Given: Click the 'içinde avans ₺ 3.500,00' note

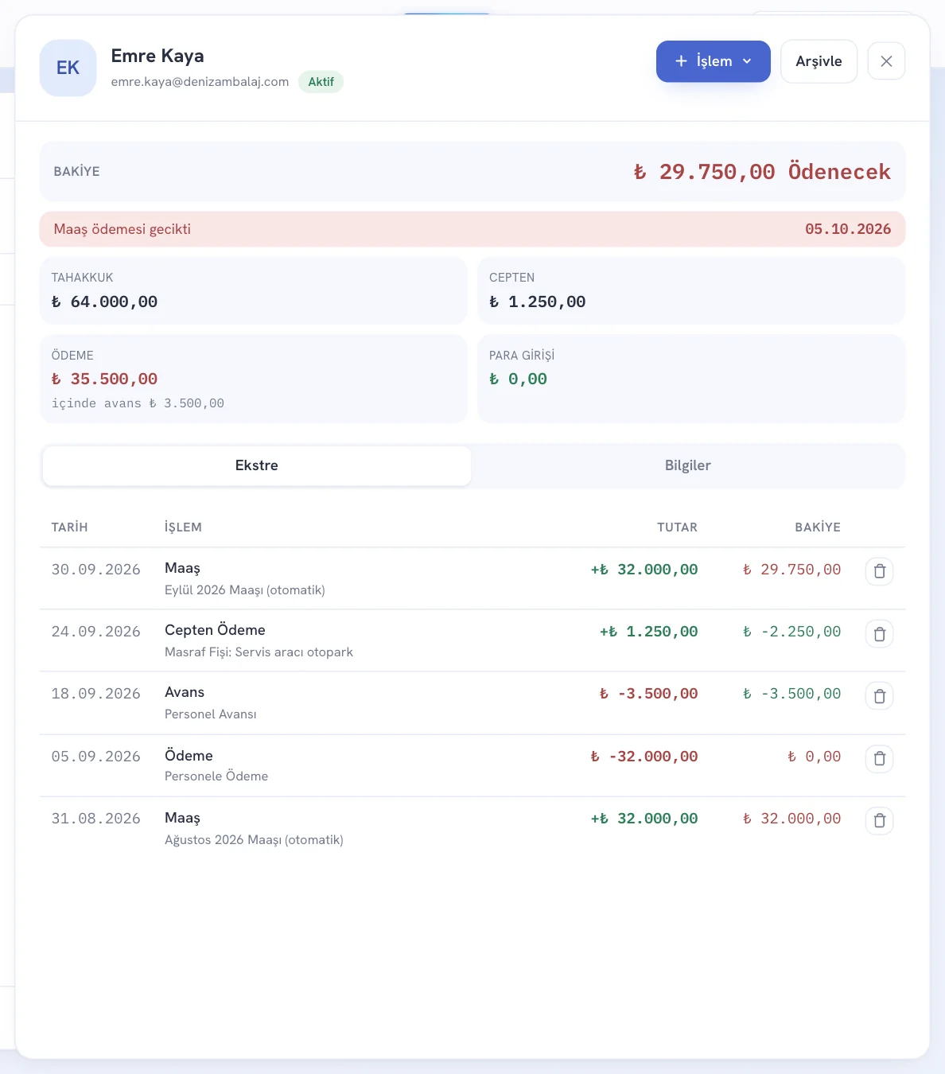Looking at the screenshot, I should coord(138,403).
